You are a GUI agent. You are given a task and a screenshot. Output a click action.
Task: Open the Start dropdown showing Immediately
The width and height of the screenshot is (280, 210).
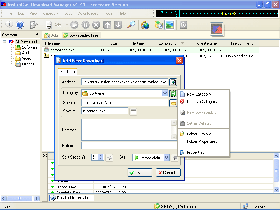click(x=167, y=157)
